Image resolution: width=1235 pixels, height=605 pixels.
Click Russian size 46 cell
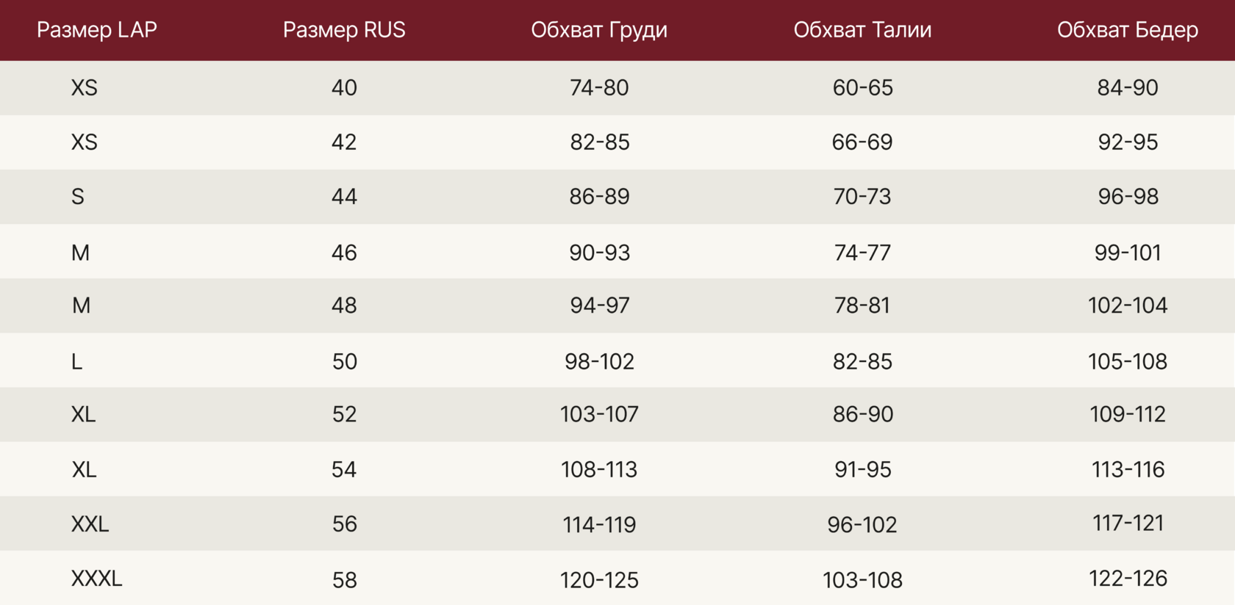(344, 253)
